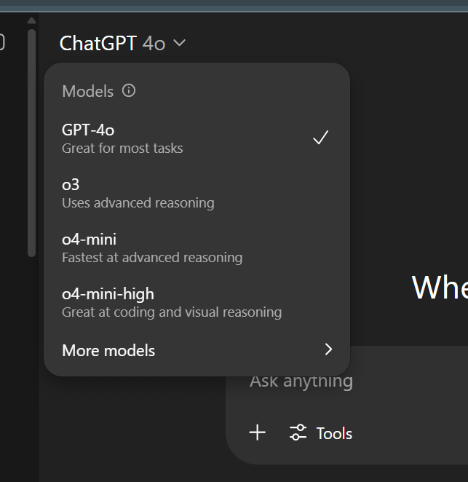This screenshot has height=482, width=468.
Task: Click the sidebar vertical scrollbar thumb
Action: tap(31, 143)
